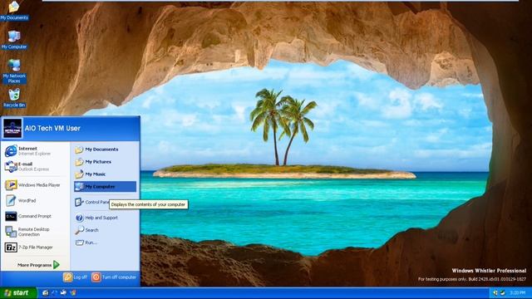Viewport: 532px width, 299px height.
Task: Launch Remote Desktop Connection
Action: (x=35, y=232)
